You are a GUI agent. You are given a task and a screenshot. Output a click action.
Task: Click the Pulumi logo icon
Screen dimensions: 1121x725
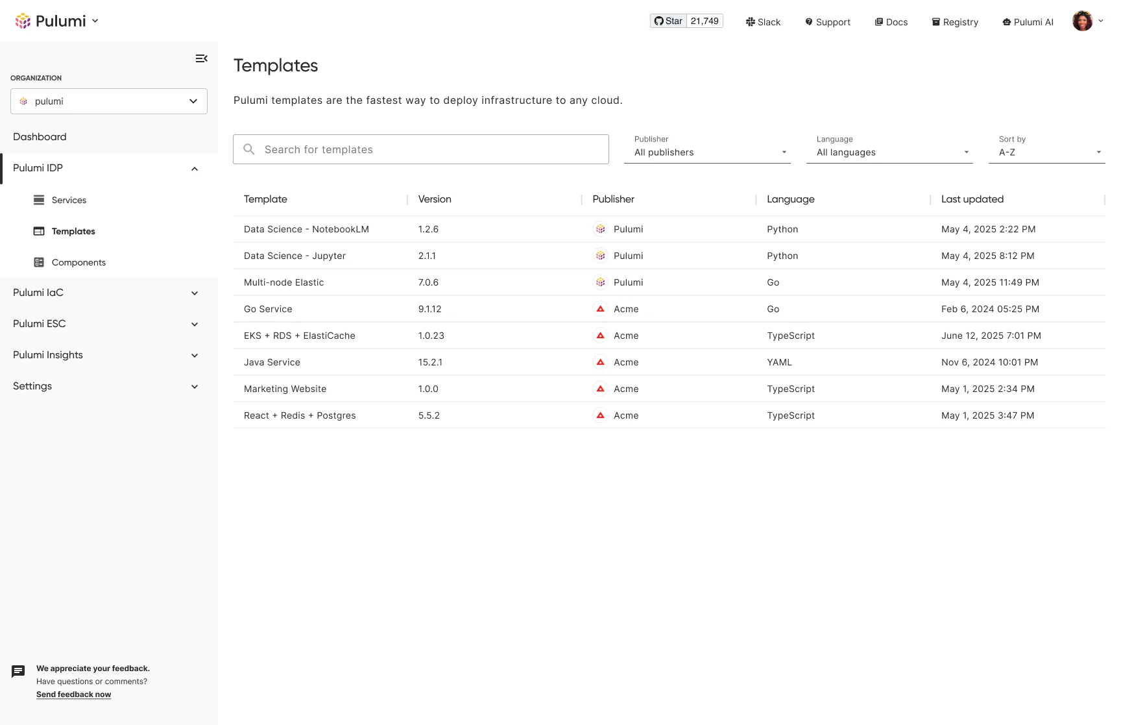(23, 21)
